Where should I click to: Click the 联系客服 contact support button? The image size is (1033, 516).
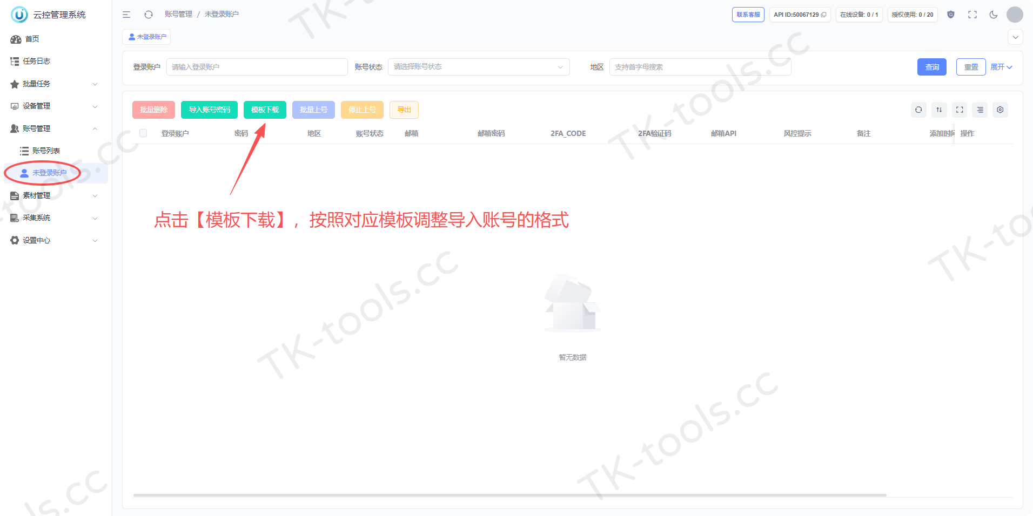748,15
